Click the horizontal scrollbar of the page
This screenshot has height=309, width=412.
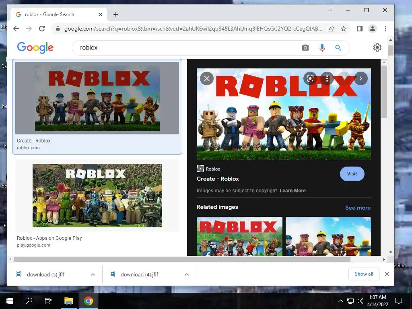182,260
